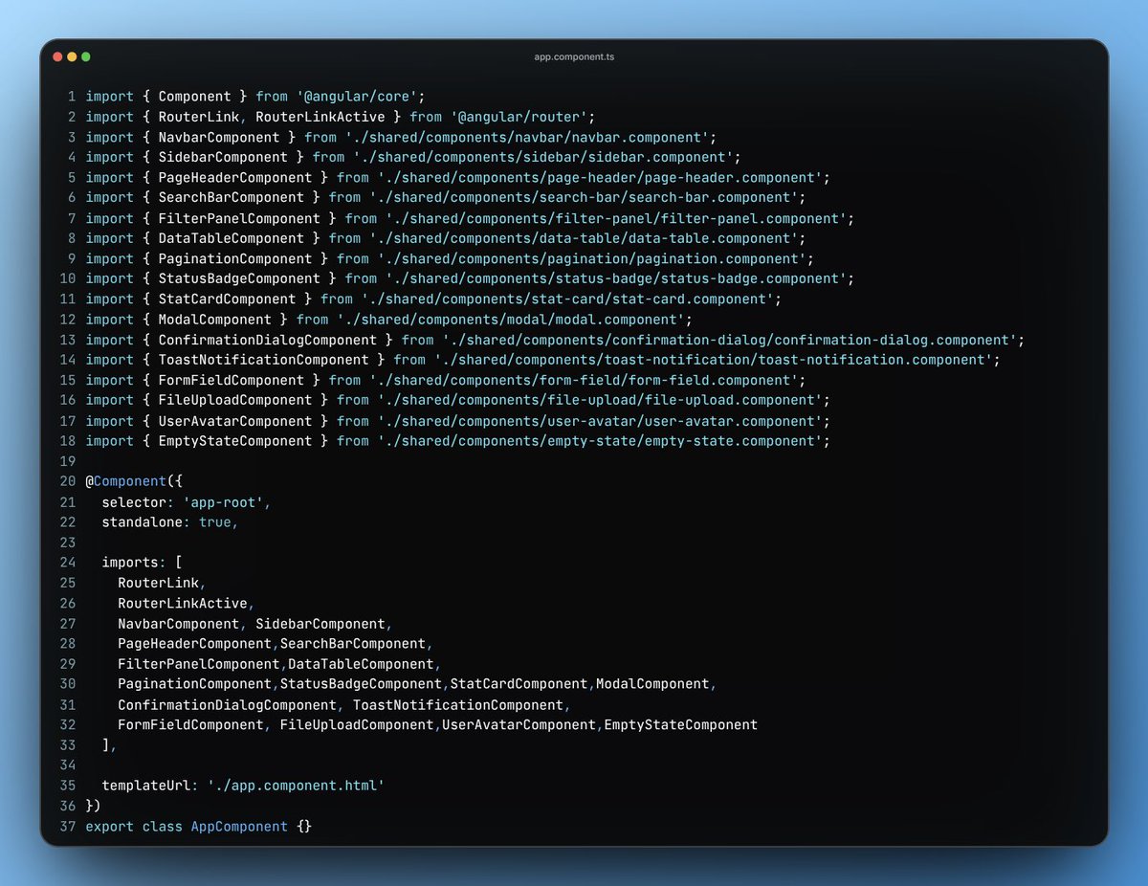Click FilterPanelComponent on line 29

tap(198, 664)
